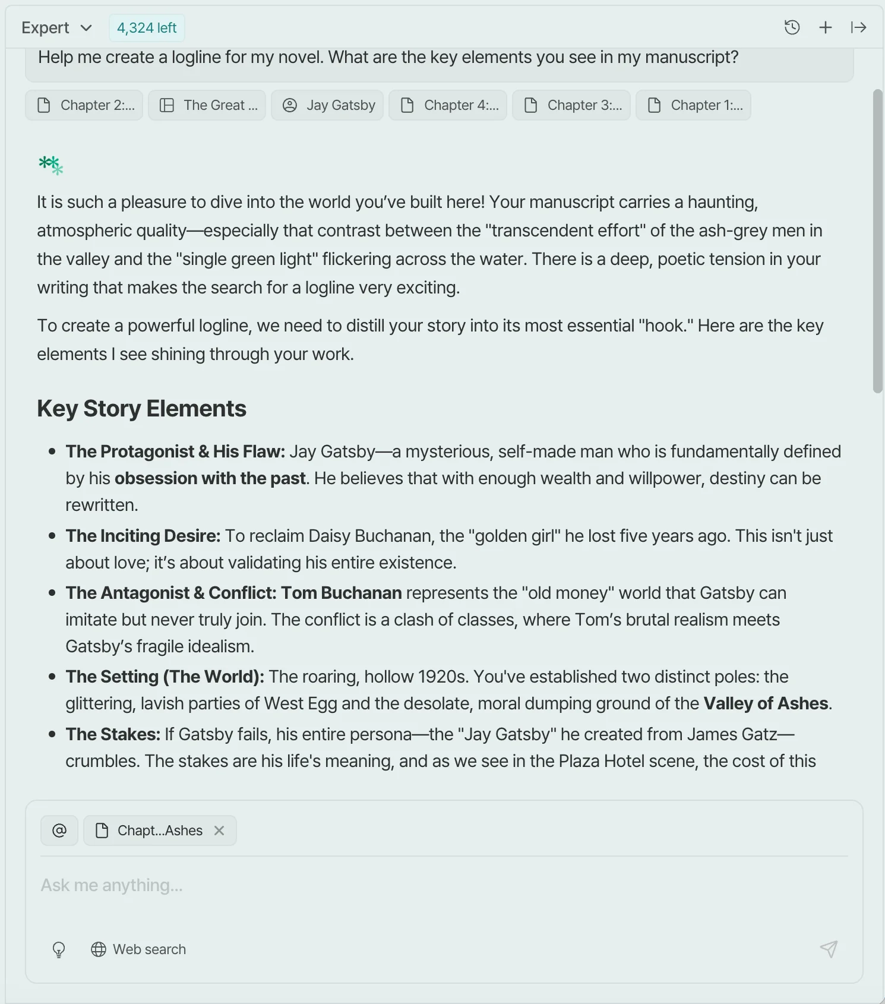885x1004 pixels.
Task: Open the Chapter 4 reference chip
Action: pos(448,105)
